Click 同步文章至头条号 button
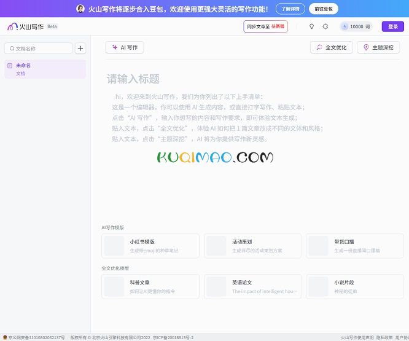409x341 pixels. click(x=265, y=26)
